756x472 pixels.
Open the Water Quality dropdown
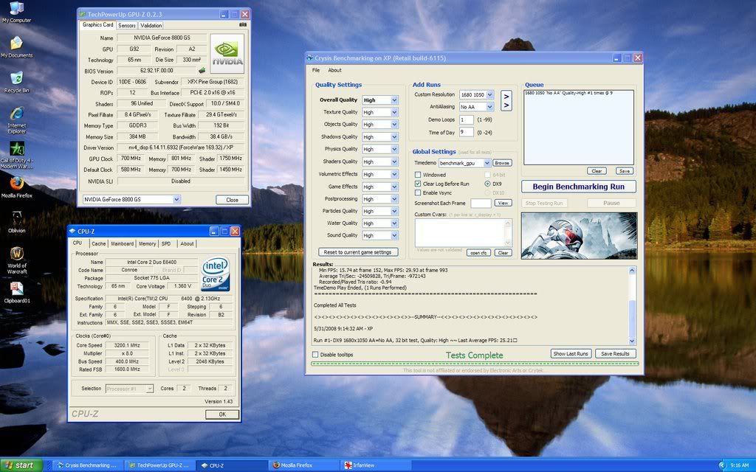394,223
